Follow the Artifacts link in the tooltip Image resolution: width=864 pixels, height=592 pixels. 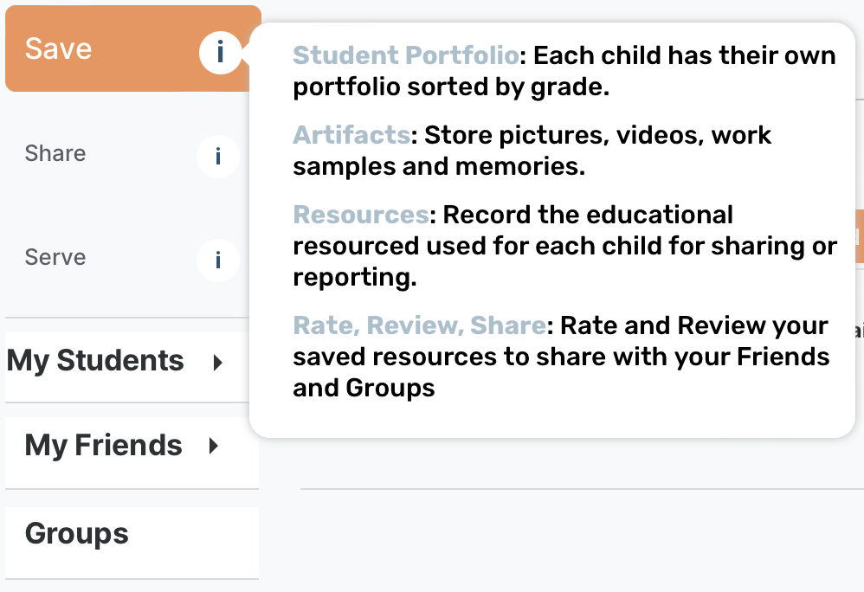351,135
